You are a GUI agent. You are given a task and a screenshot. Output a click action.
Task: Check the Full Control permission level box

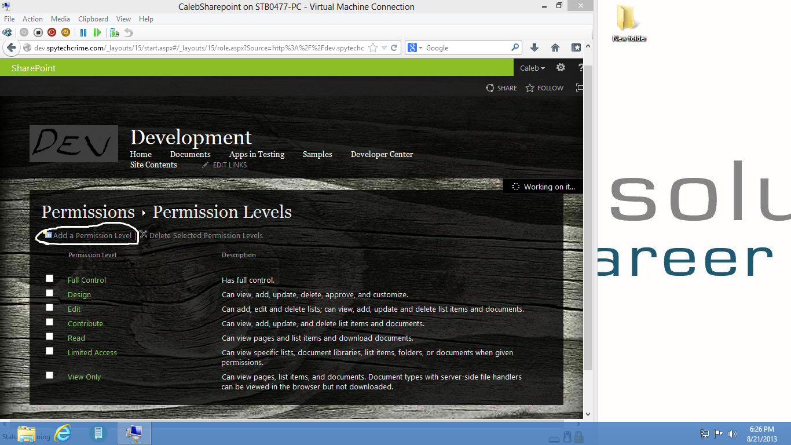50,279
